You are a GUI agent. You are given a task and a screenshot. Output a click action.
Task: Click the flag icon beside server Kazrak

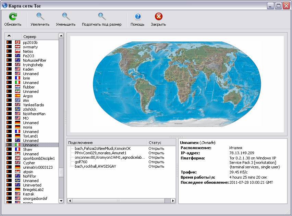[17, 194]
